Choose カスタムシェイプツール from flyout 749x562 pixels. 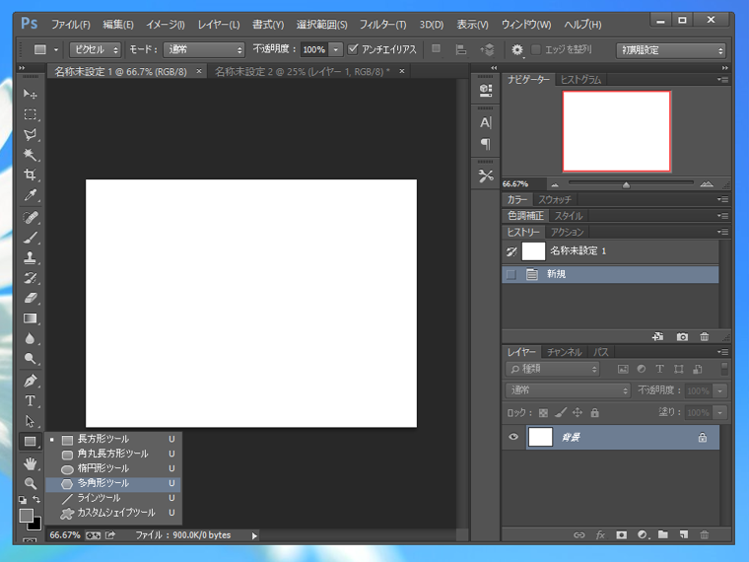pos(113,513)
